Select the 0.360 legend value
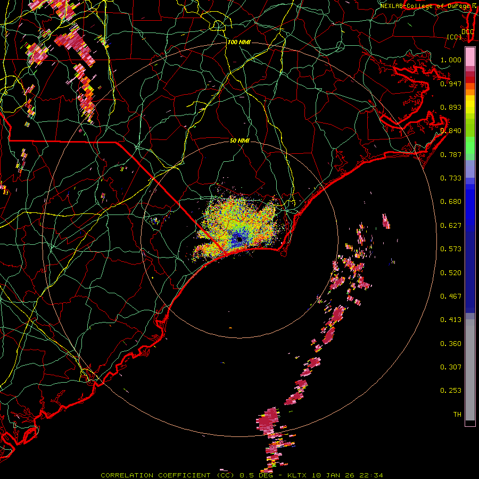 tap(451, 344)
